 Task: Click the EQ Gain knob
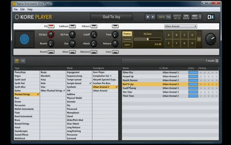(51, 35)
